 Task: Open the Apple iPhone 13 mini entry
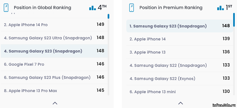pyautogui.click(x=180, y=91)
